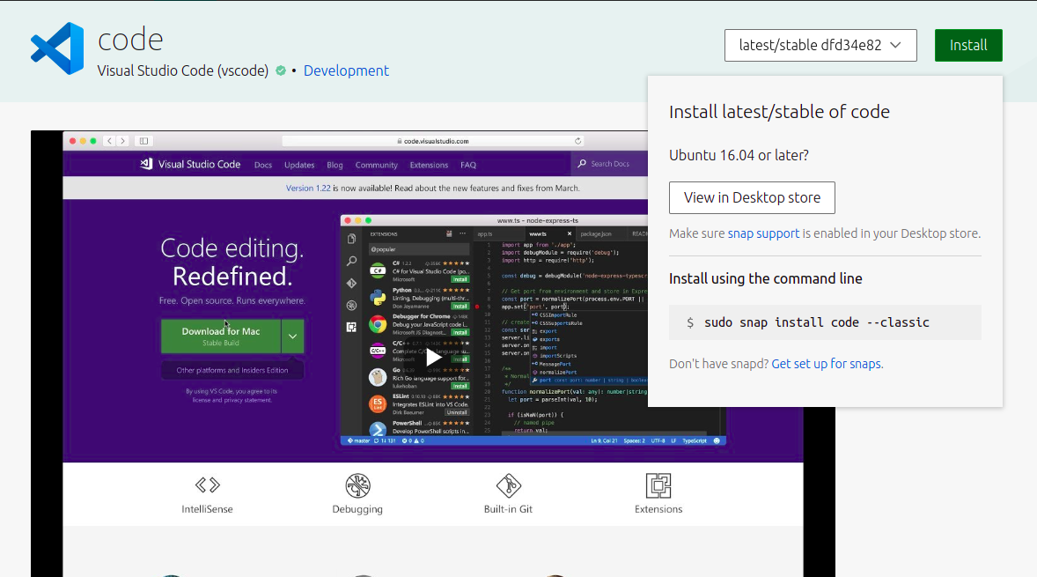Click the TypeScript language mode in the status bar
The width and height of the screenshot is (1037, 577).
coord(695,440)
